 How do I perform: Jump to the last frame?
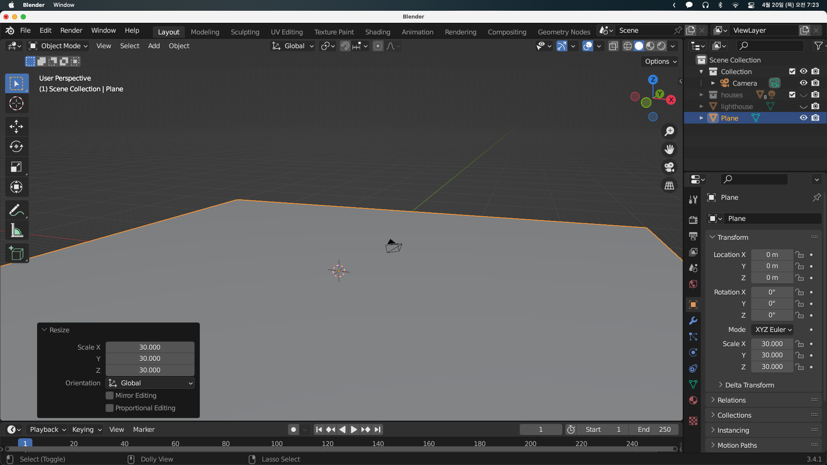tap(377, 429)
